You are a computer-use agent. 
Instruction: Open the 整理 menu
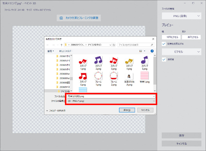tap(50, 51)
